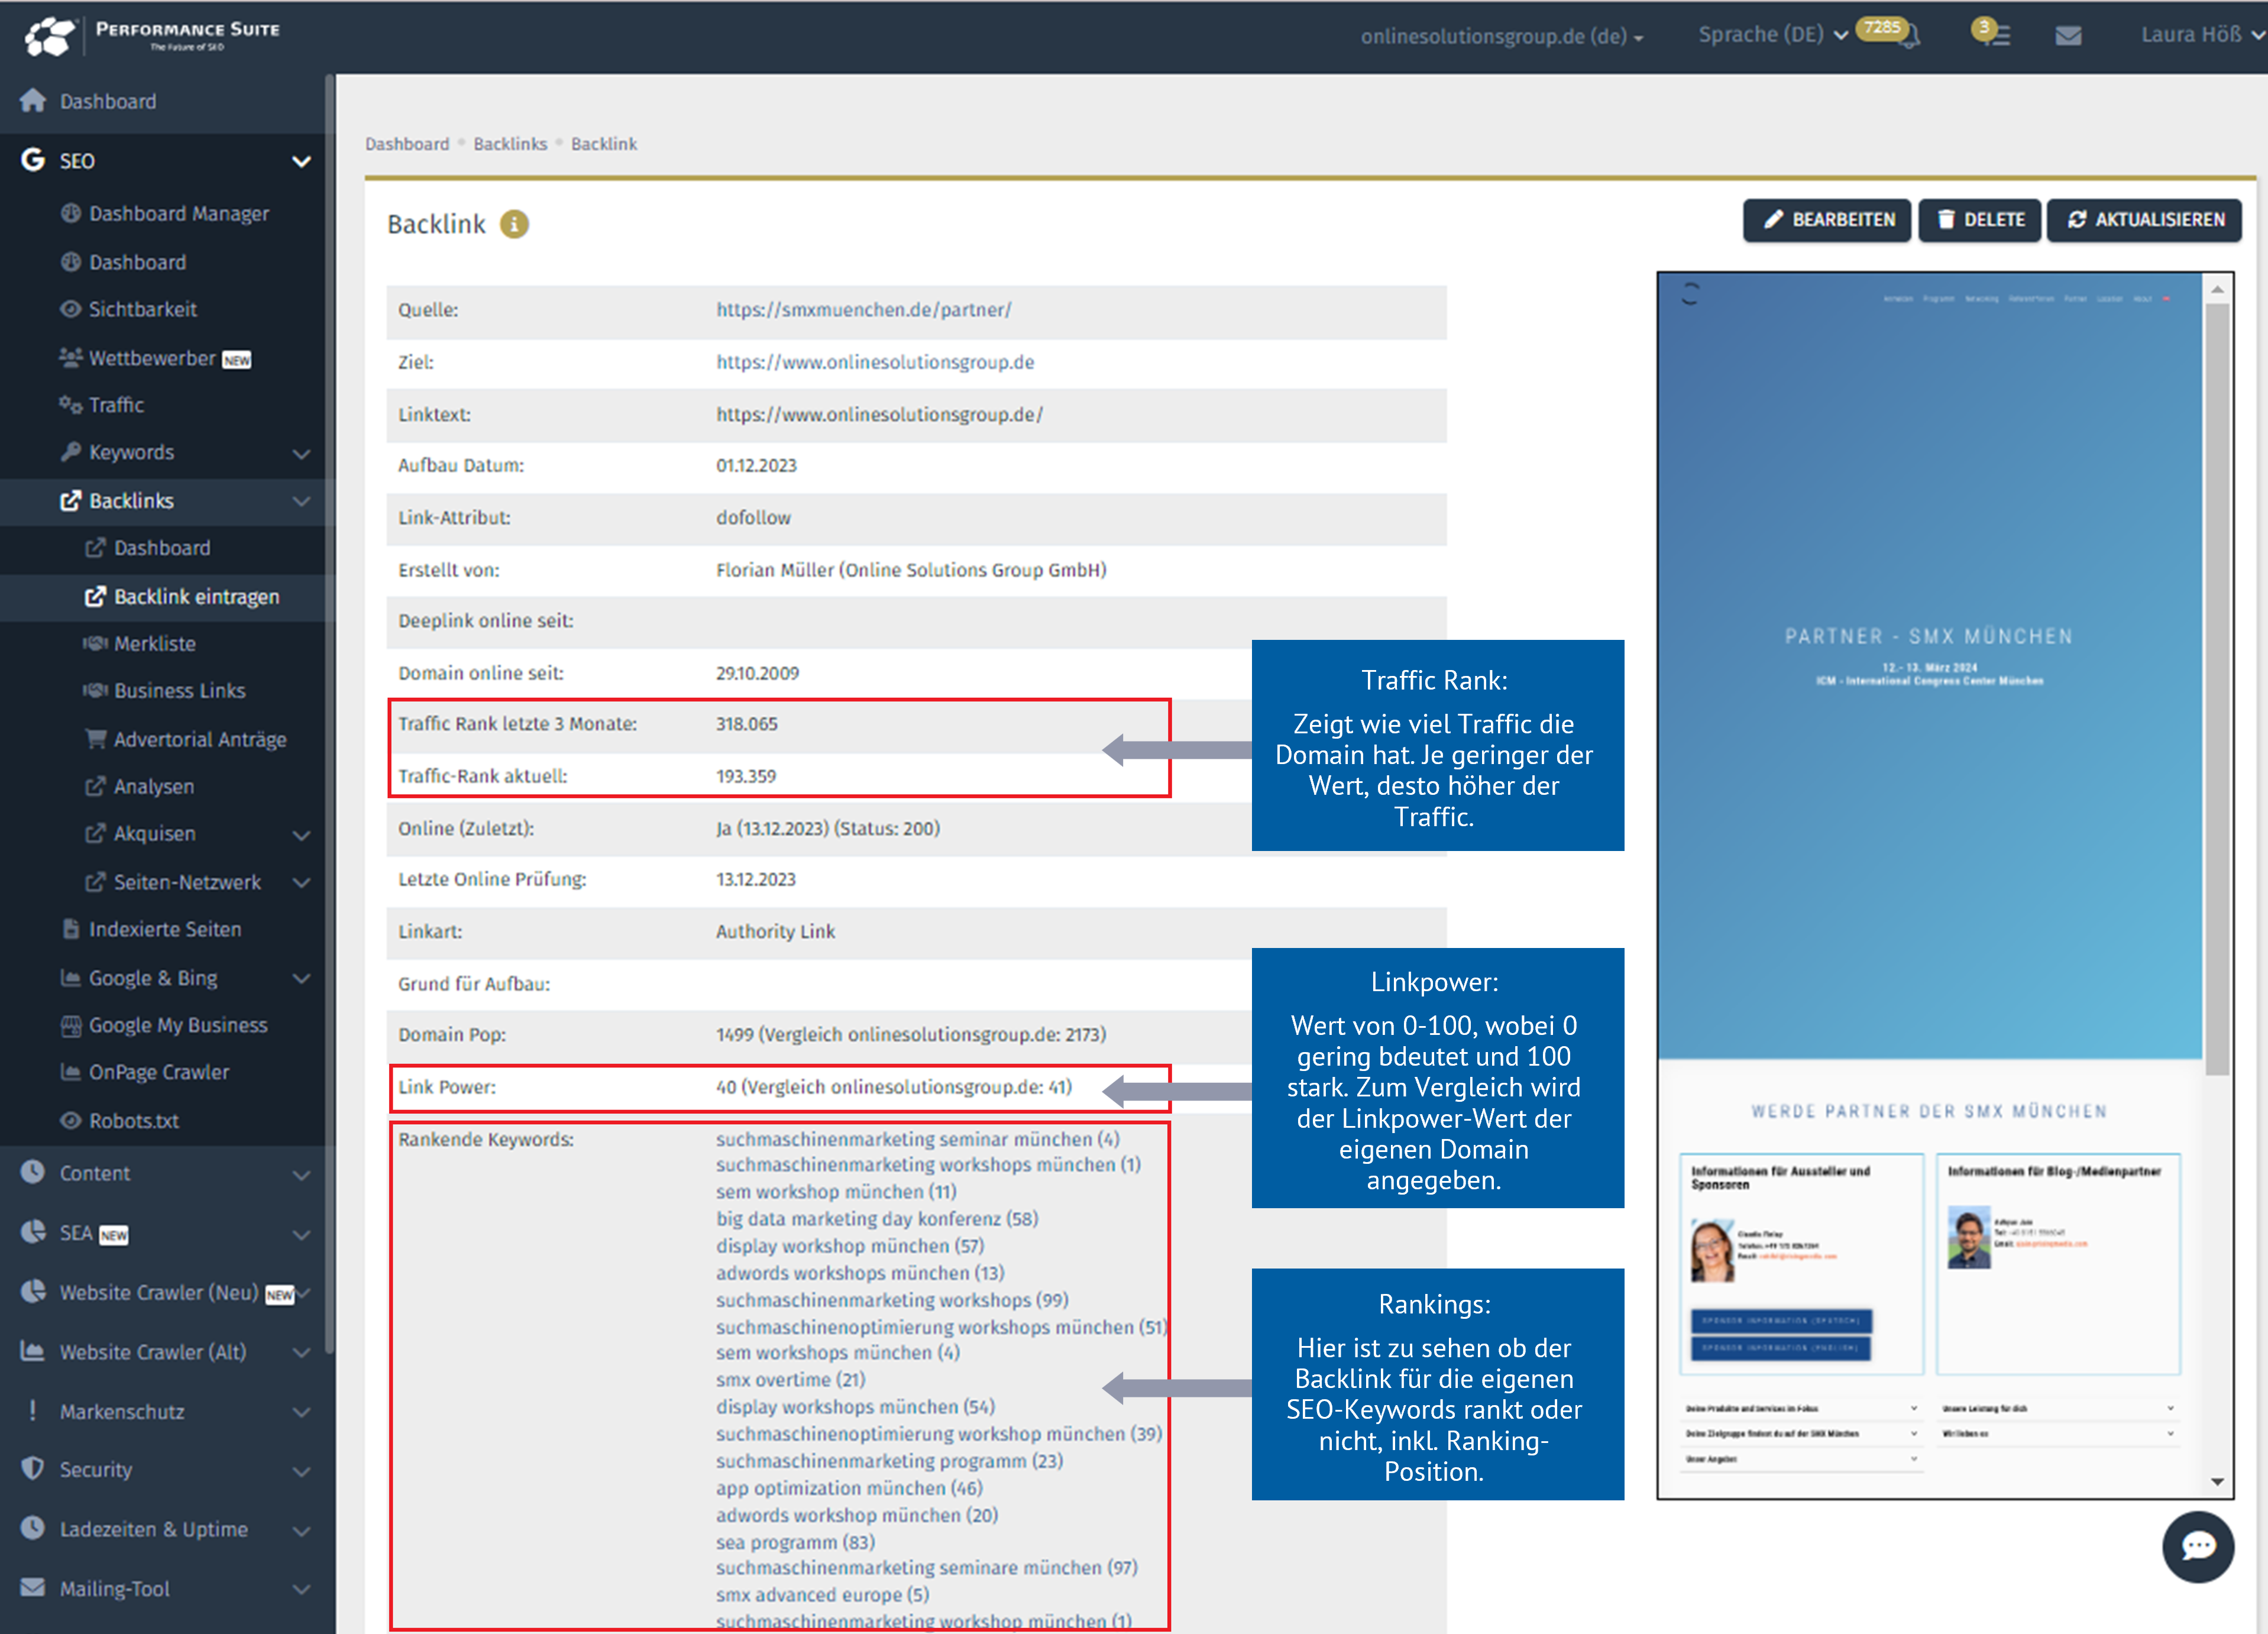Click the dofollow Link-Attribut value
The image size is (2268, 1634).
pos(753,517)
